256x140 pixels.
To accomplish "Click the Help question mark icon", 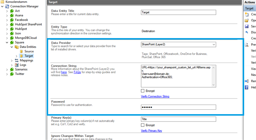I will (x=247, y=87).
